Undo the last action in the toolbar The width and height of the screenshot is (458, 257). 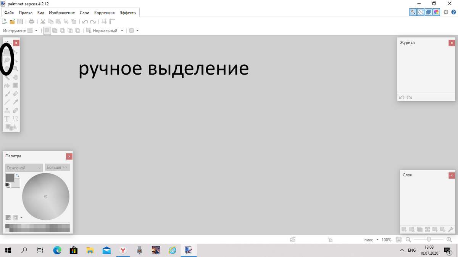[x=85, y=21]
